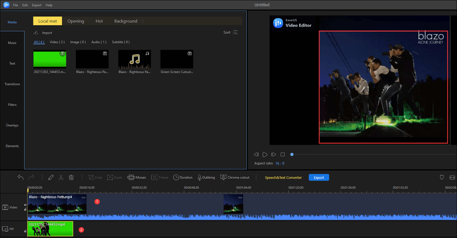
Task: Click the preview playback progress slider handle
Action: click(292, 155)
